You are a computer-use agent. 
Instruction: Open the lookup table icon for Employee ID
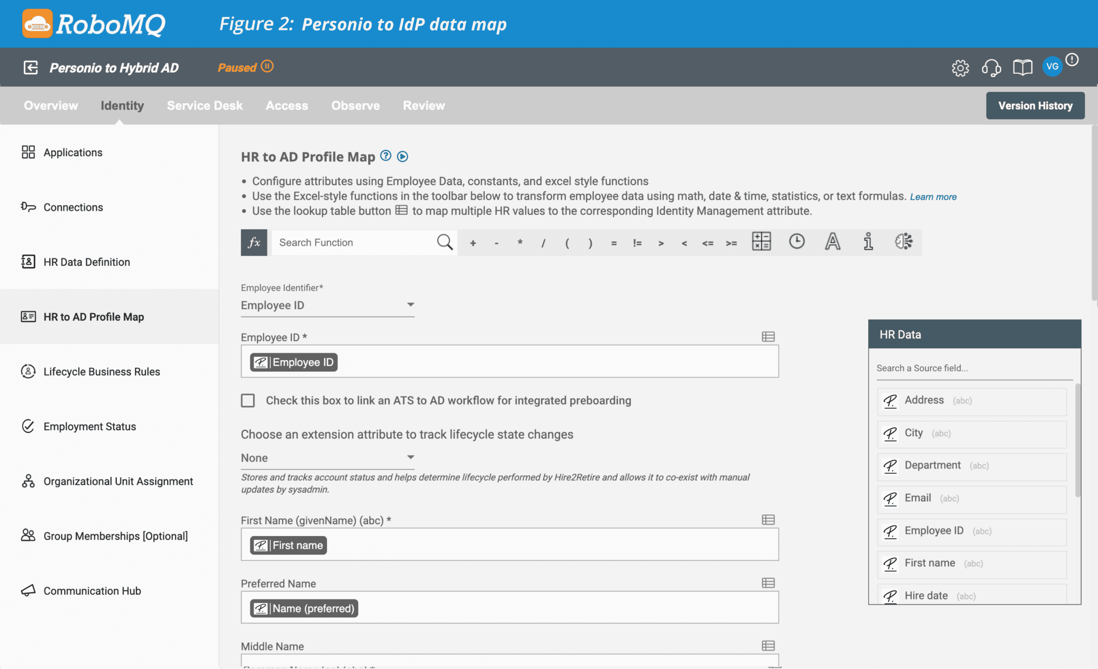(x=769, y=337)
